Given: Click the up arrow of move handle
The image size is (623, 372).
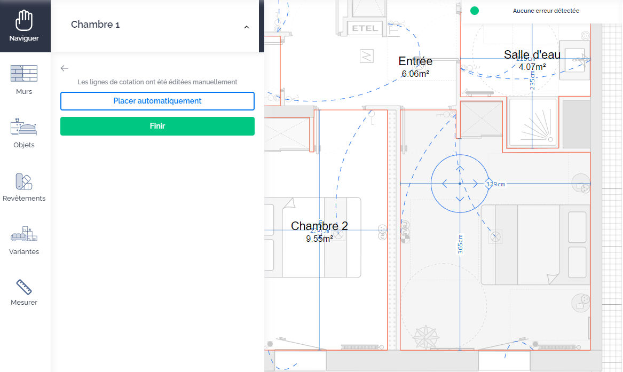Looking at the screenshot, I should [x=460, y=168].
